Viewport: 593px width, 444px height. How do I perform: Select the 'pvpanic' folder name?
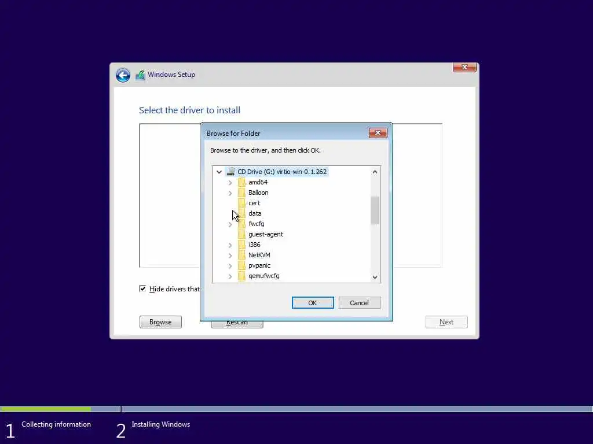tap(259, 266)
